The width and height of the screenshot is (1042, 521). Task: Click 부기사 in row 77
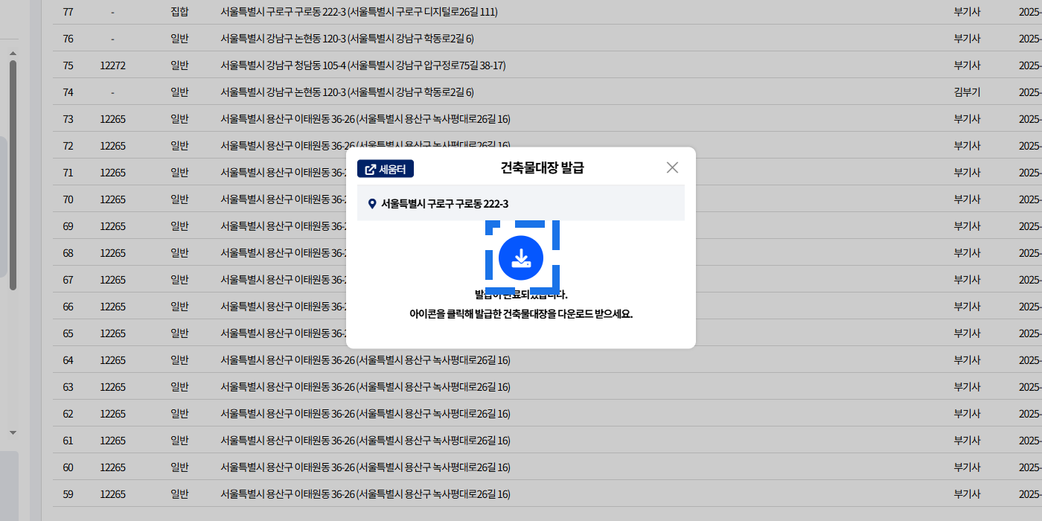pyautogui.click(x=967, y=12)
